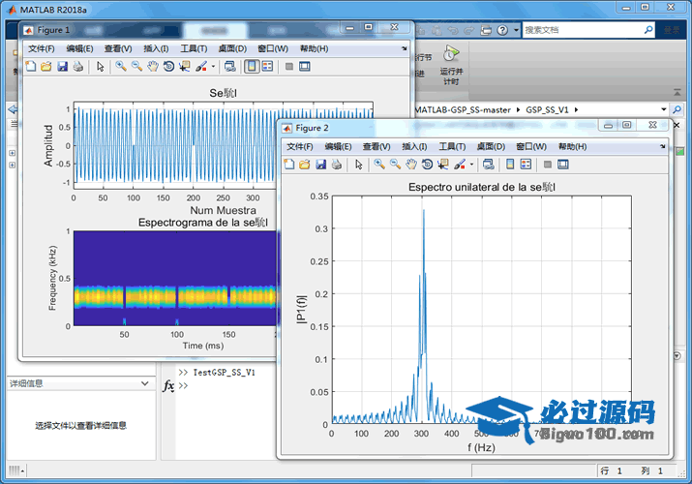Toggle Edit Plot arrow in Figure 2
This screenshot has height=484, width=692.
359,165
